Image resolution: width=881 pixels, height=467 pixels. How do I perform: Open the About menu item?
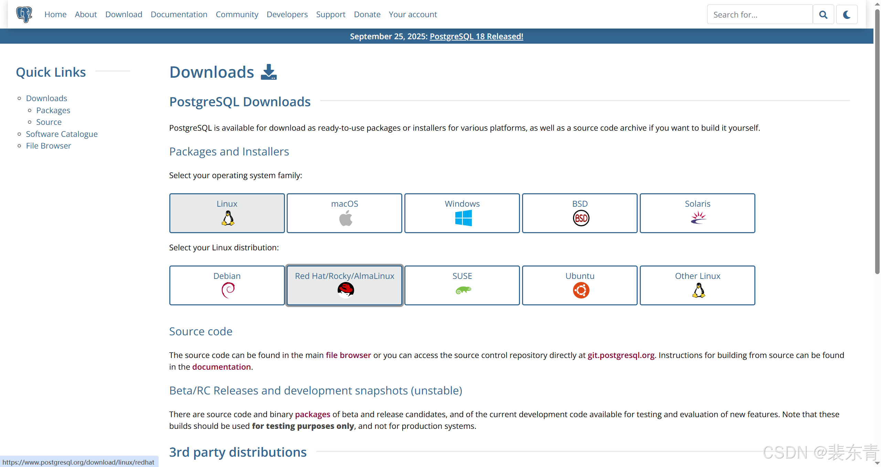86,14
